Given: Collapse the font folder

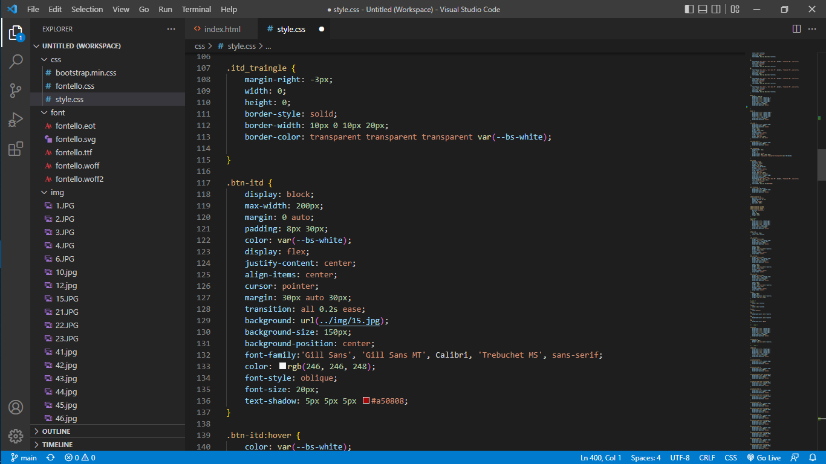Looking at the screenshot, I should point(108,112).
